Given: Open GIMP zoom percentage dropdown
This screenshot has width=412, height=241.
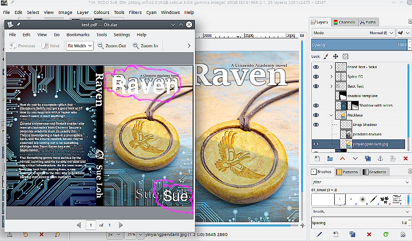Looking at the screenshot, I should point(141,234).
